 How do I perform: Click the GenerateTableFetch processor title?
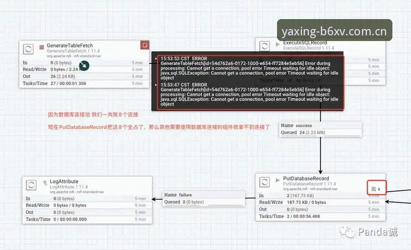(70, 45)
